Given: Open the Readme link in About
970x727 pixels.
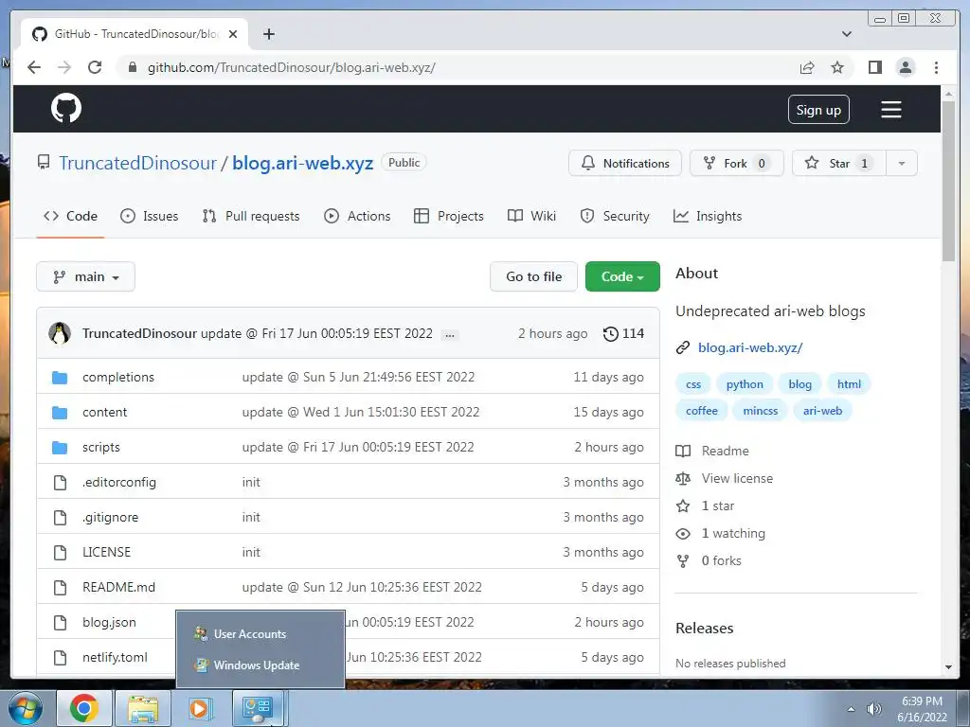Looking at the screenshot, I should click(x=725, y=451).
